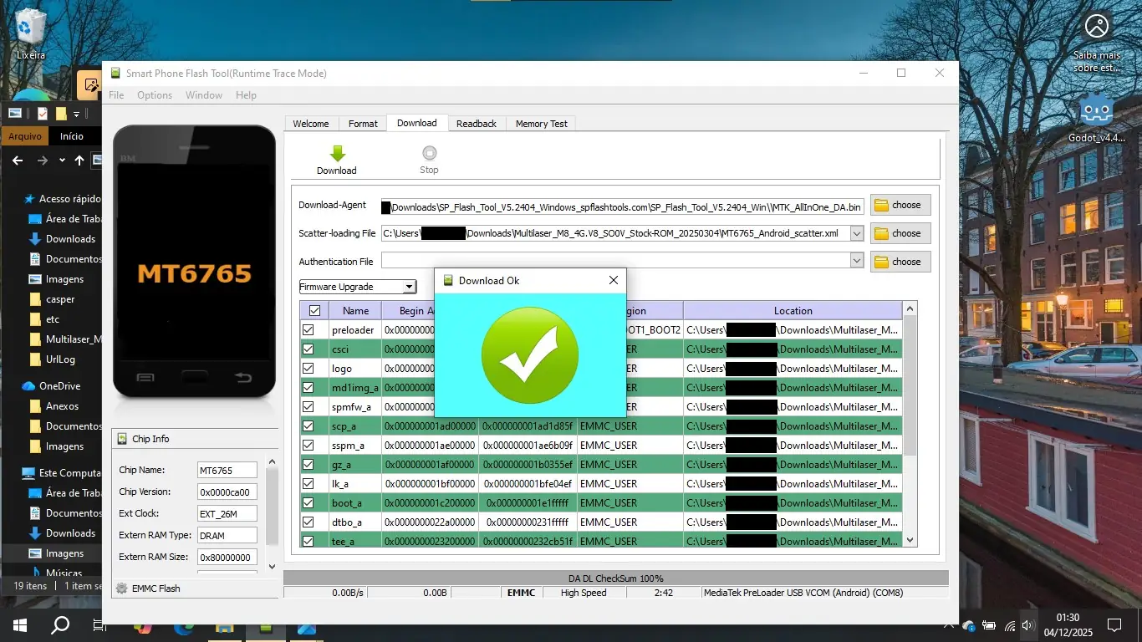This screenshot has width=1142, height=642.
Task: Open the notification center icon in taskbar
Action: point(1114,624)
